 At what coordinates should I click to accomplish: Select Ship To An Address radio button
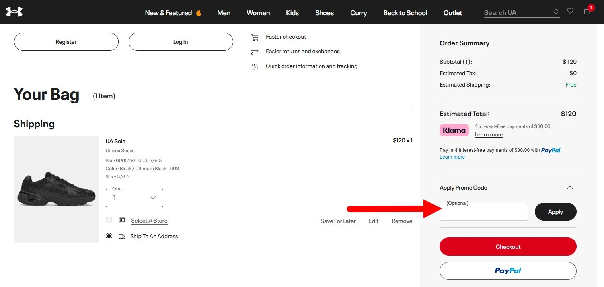point(109,236)
